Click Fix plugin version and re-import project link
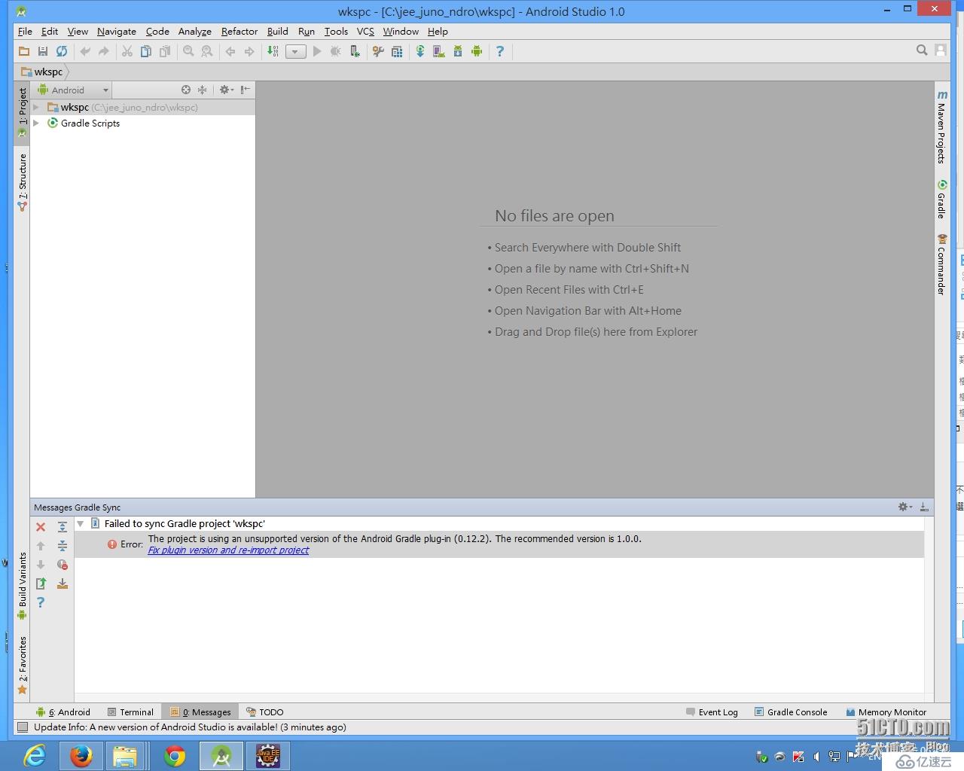 [228, 550]
